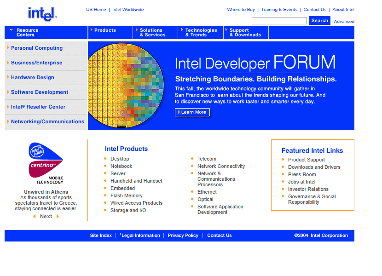Go to US Home
The height and width of the screenshot is (276, 382).
click(x=96, y=10)
